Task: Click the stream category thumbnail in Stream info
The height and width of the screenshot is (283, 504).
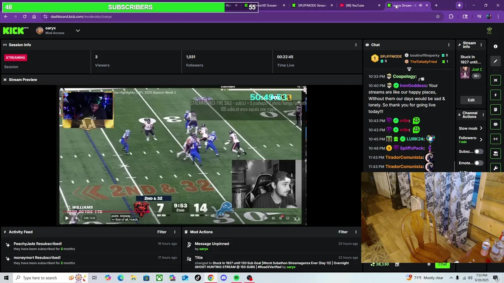Action: coord(465,73)
